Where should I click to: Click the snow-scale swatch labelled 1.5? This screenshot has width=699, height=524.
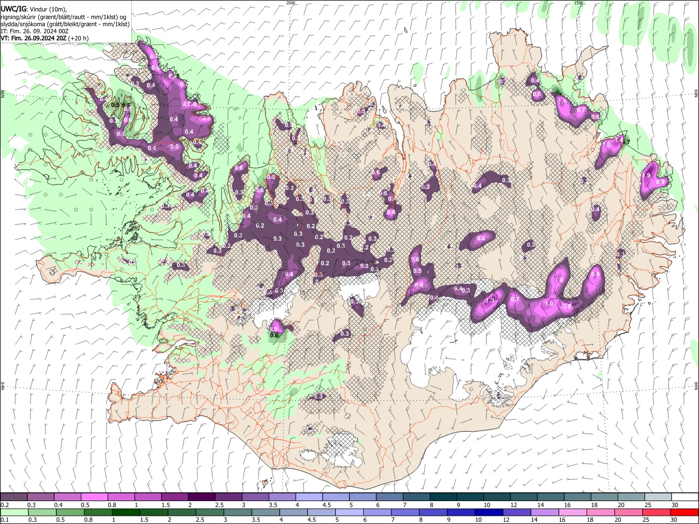(x=175, y=497)
